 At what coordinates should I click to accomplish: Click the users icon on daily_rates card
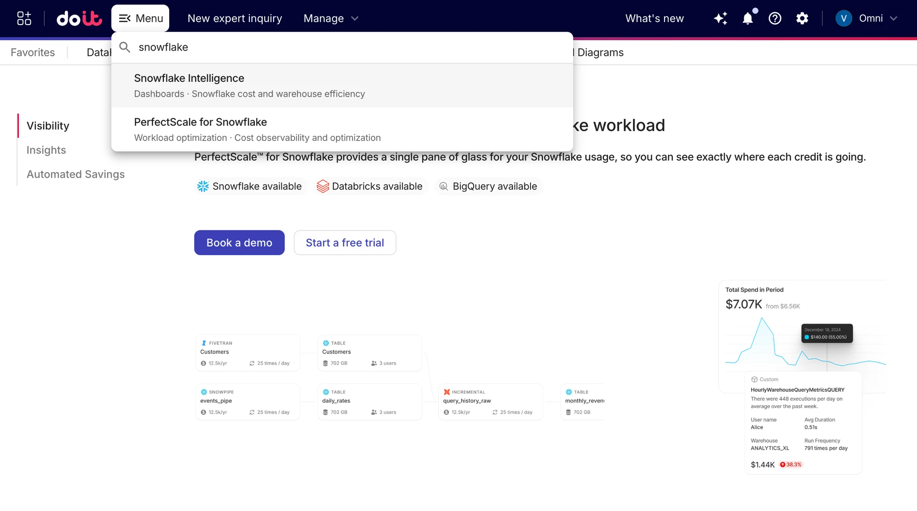[x=374, y=412]
